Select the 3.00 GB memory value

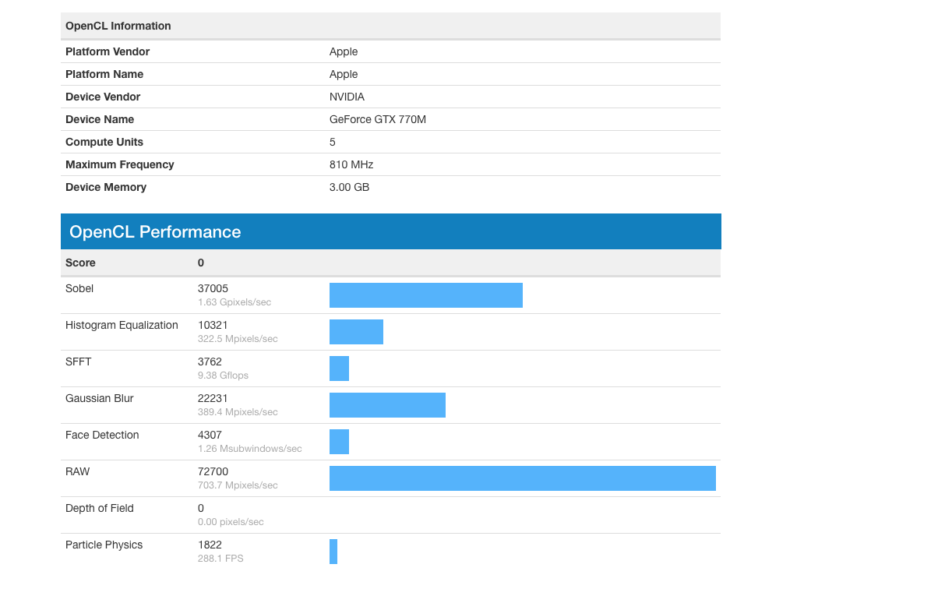coord(349,187)
